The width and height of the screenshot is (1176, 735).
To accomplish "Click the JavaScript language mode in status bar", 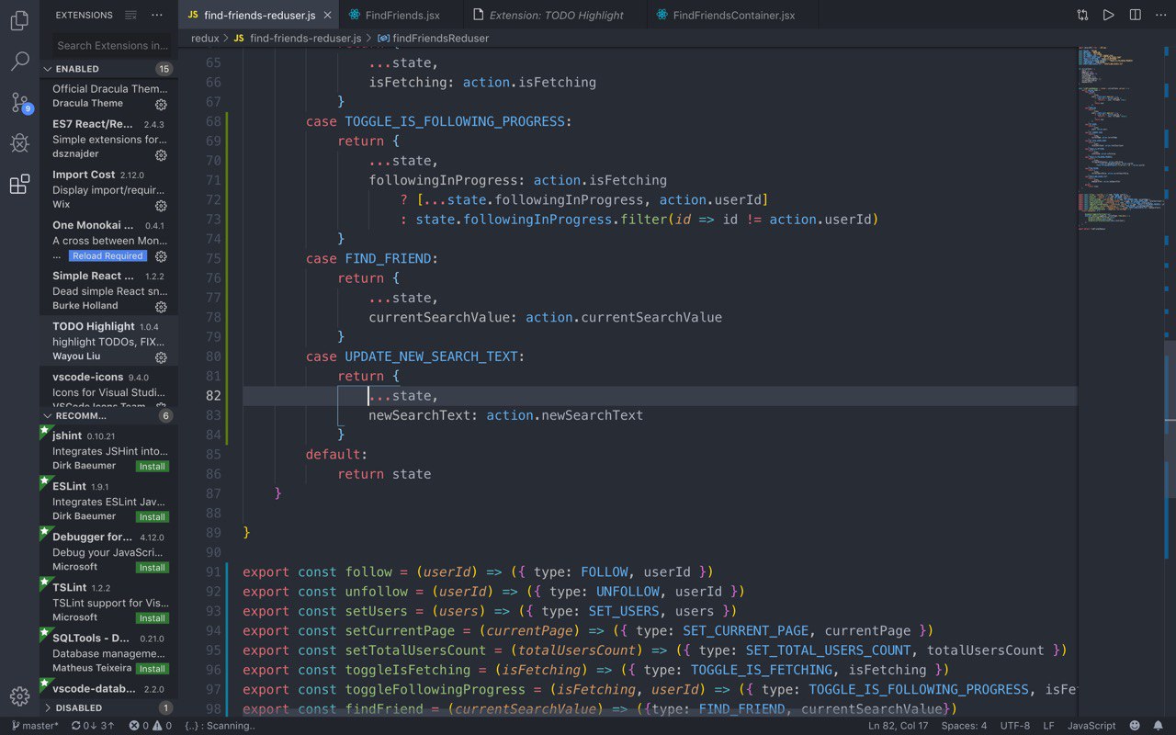I will 1091,726.
